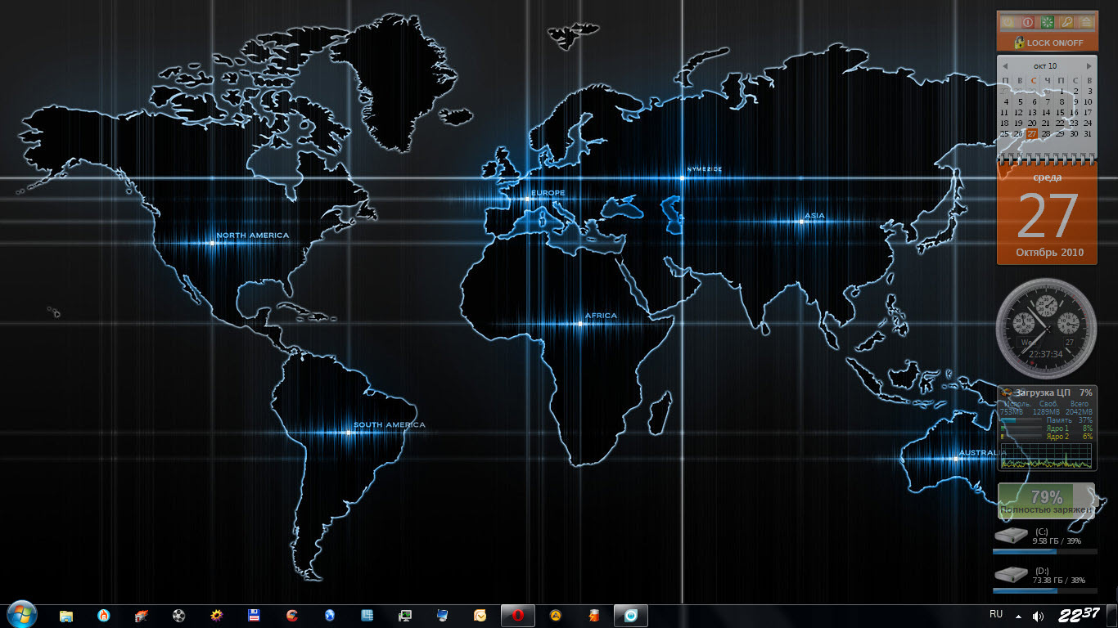Launch CCleaner from the taskbar

click(292, 615)
